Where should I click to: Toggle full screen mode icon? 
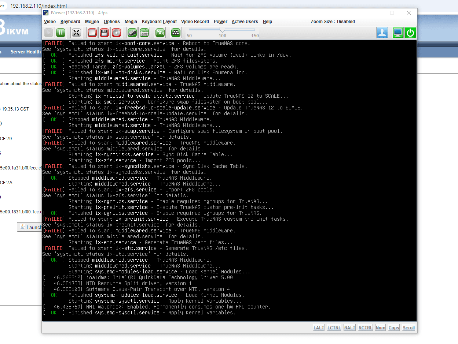tap(76, 33)
